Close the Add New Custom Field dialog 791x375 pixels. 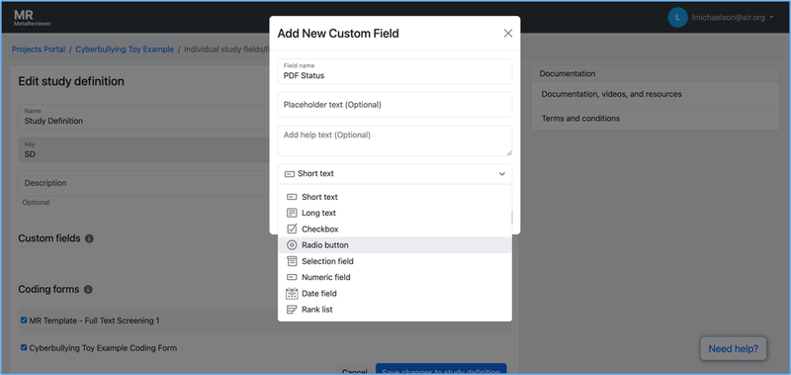[508, 34]
